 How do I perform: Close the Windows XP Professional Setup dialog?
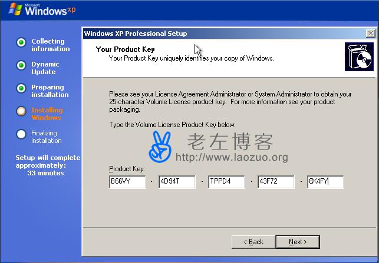tap(370, 34)
